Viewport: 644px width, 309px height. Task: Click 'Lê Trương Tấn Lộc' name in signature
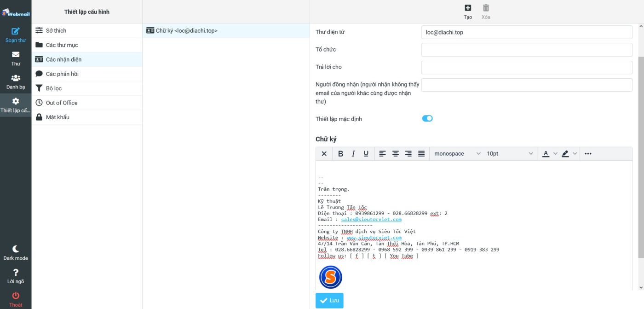342,207
